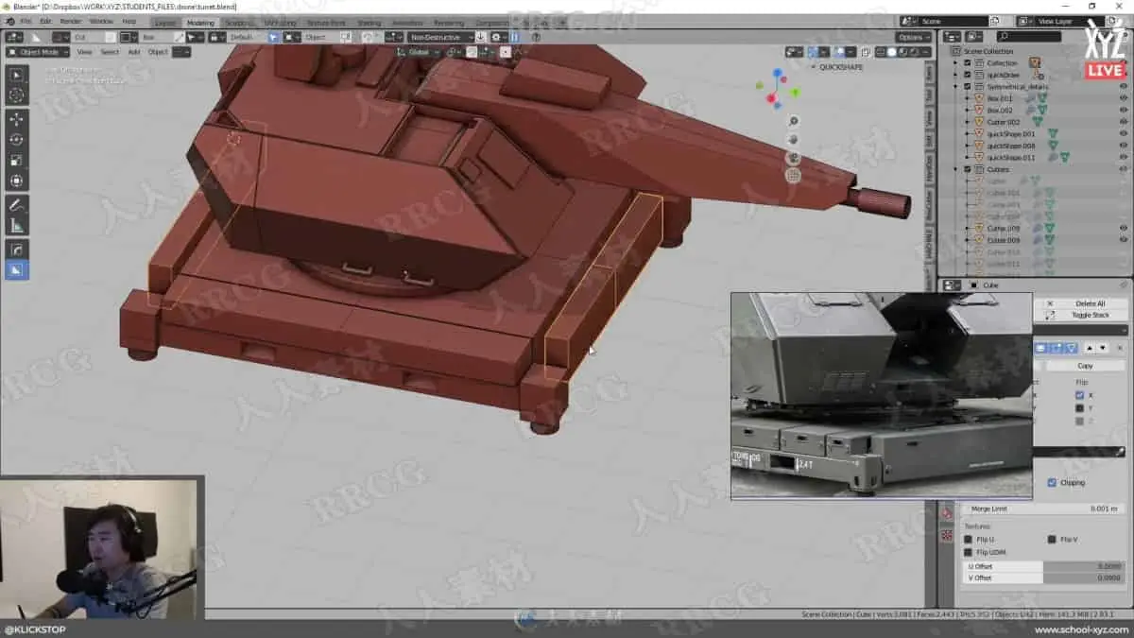Select the Scale tool in left toolbar
The width and height of the screenshot is (1134, 638).
pyautogui.click(x=16, y=161)
